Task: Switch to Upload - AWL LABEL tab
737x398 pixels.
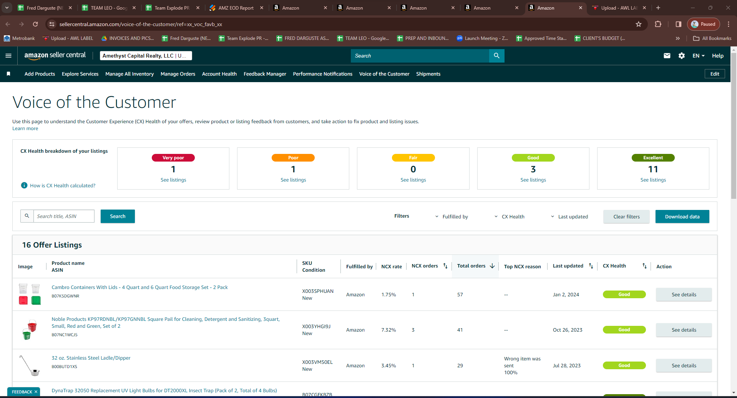Action: 619,8
